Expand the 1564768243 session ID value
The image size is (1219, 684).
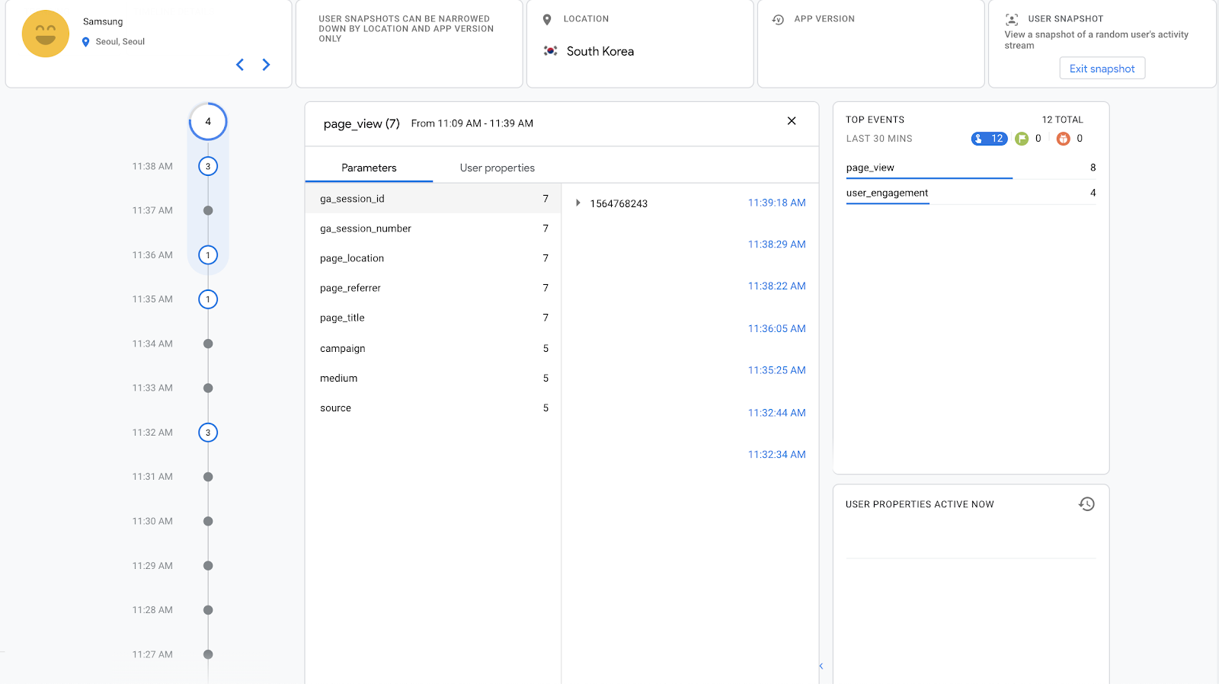578,203
